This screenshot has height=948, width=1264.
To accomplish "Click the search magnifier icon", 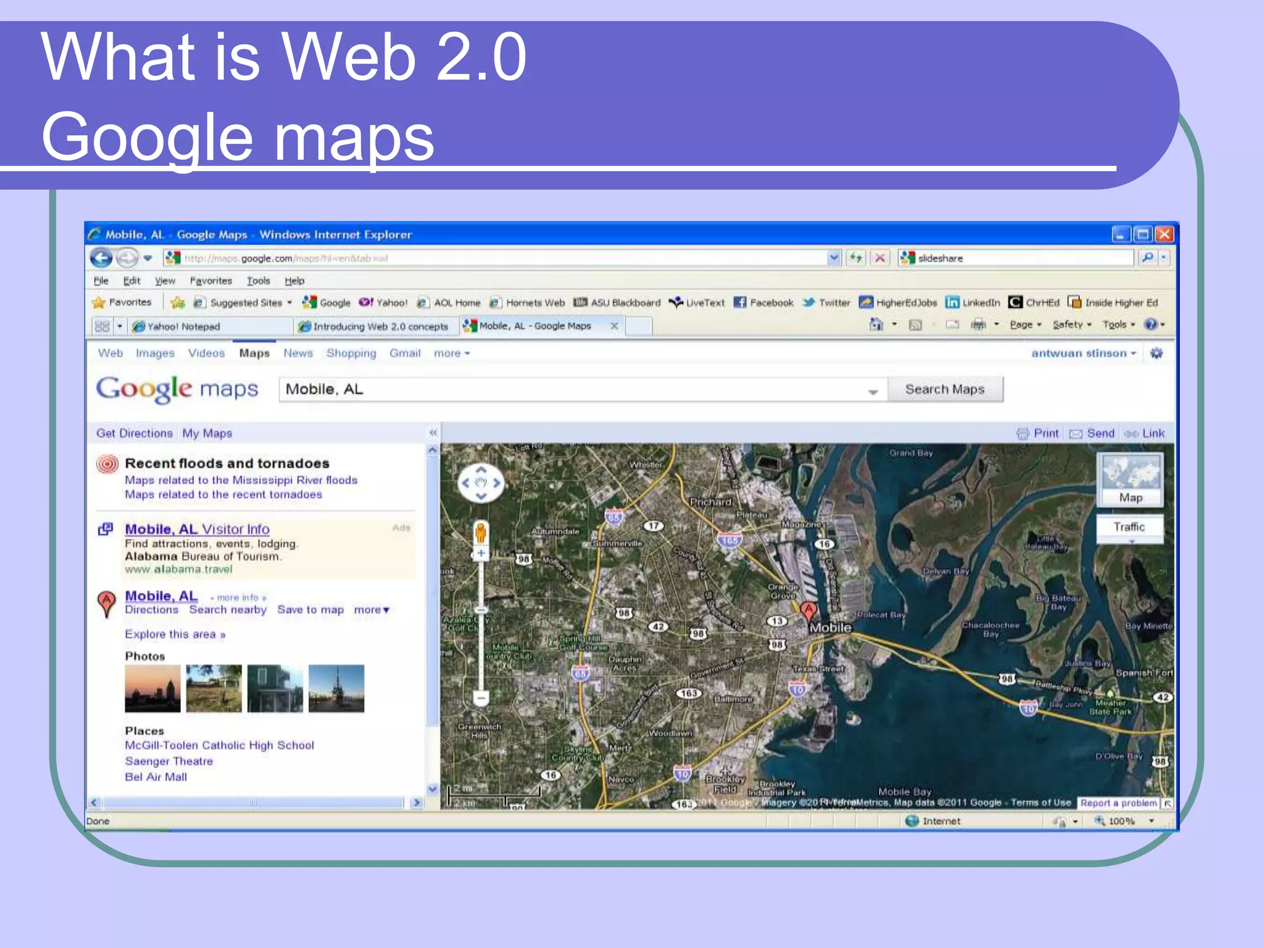I will (x=1147, y=258).
